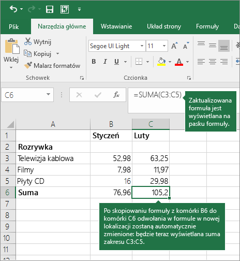Open the font color dropdown arrow
The width and height of the screenshot is (240, 261).
pyautogui.click(x=188, y=62)
